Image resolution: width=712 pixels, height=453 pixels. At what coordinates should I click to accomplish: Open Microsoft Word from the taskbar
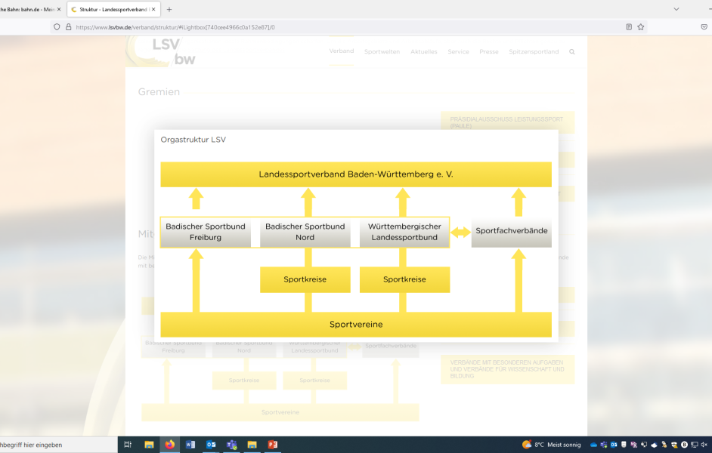(190, 445)
